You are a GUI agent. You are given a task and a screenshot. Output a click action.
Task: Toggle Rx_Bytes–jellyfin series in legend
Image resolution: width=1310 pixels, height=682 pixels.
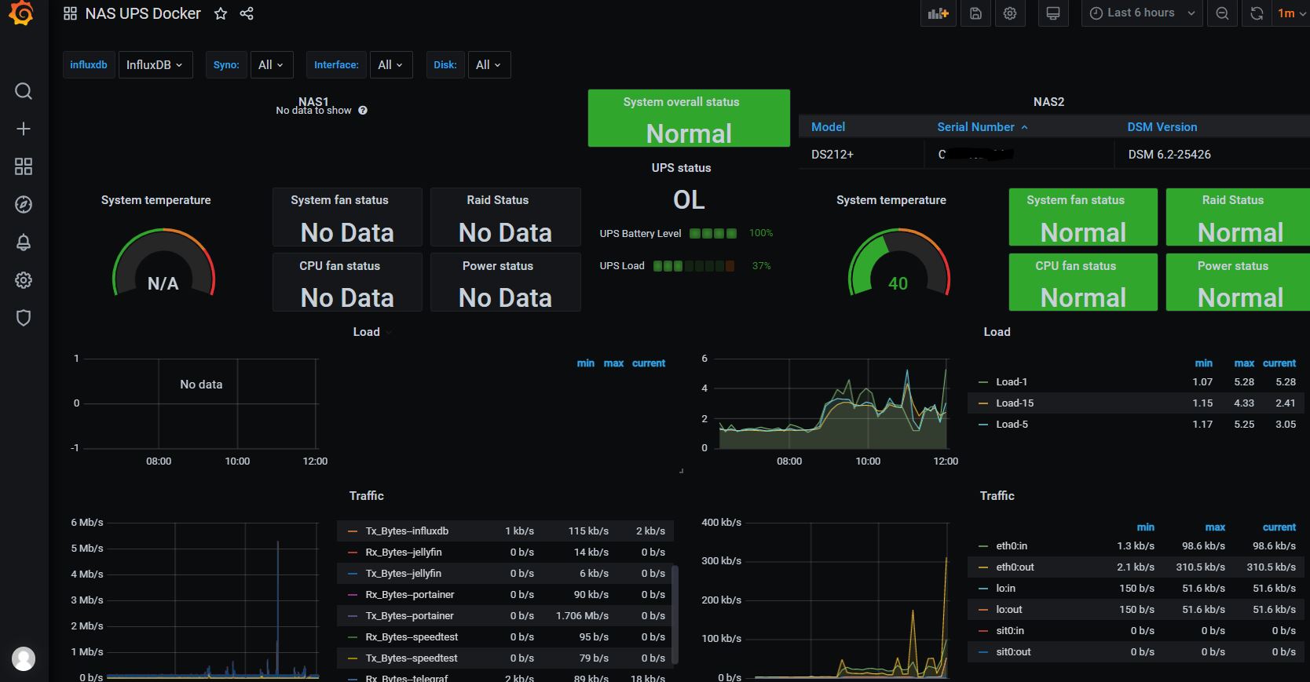pyautogui.click(x=404, y=553)
